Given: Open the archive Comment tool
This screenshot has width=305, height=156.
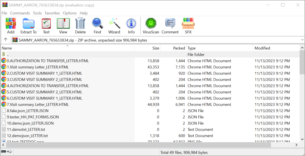Looking at the screenshot, I should pyautogui.click(x=170, y=26).
